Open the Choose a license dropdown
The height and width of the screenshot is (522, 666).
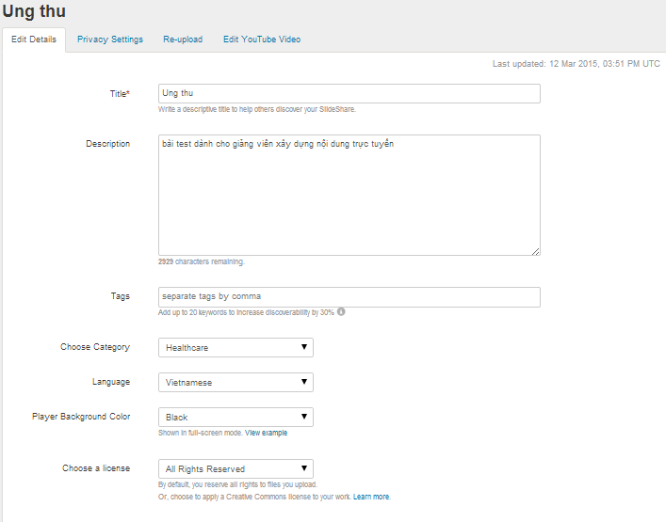tap(236, 468)
